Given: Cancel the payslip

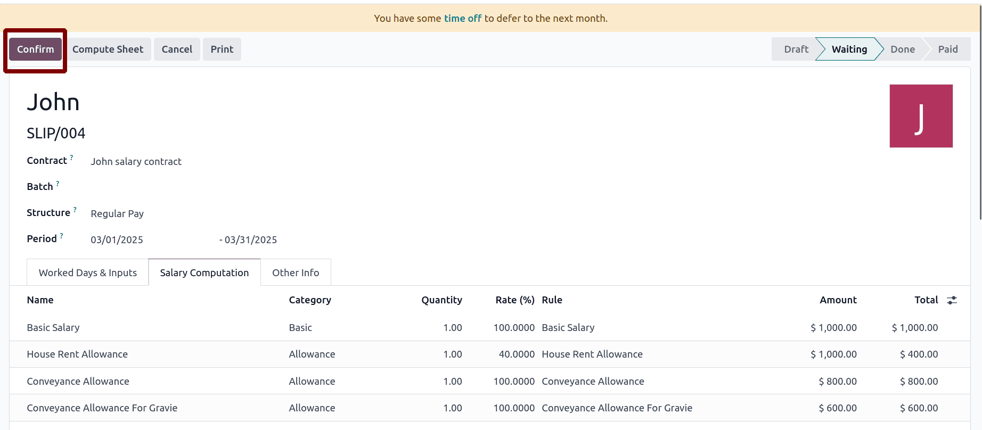Looking at the screenshot, I should [177, 49].
